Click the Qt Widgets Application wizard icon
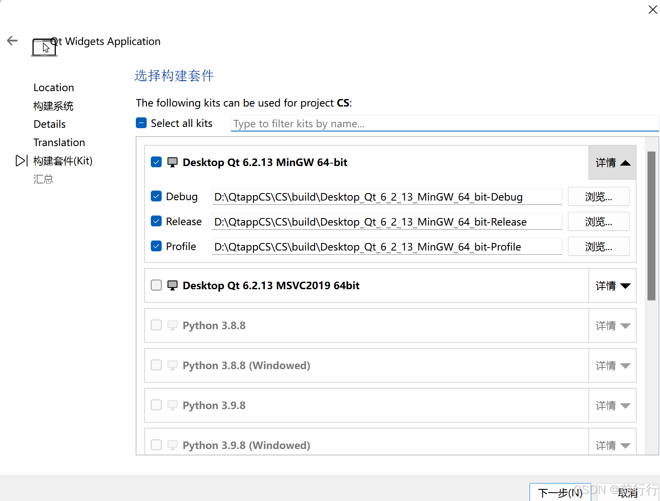 click(x=44, y=47)
